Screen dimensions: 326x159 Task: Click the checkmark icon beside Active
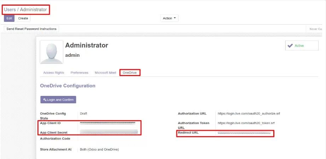(290, 45)
